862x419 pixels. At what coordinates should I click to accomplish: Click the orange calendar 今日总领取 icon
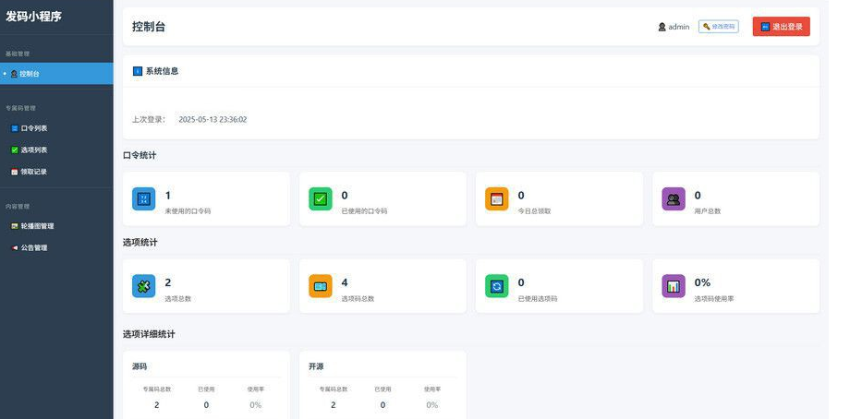(x=496, y=198)
